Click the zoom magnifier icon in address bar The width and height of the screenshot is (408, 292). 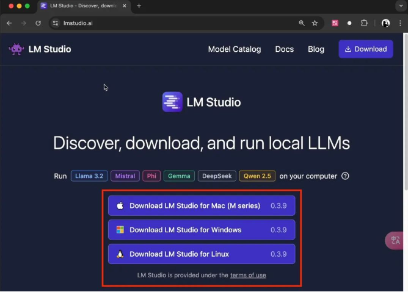[302, 23]
